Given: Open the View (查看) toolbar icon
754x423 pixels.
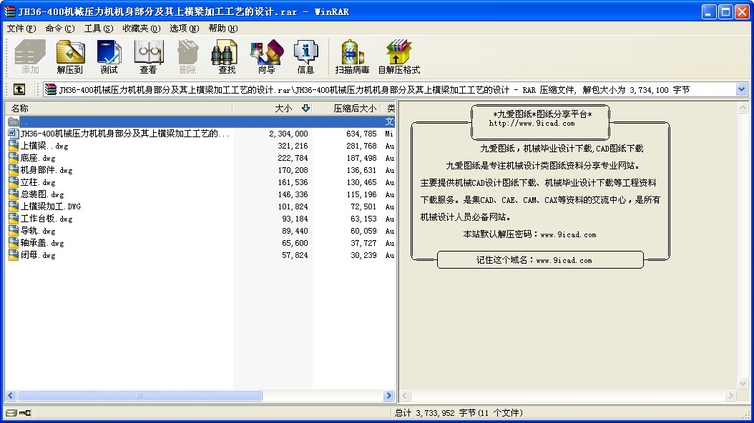Looking at the screenshot, I should (x=148, y=57).
